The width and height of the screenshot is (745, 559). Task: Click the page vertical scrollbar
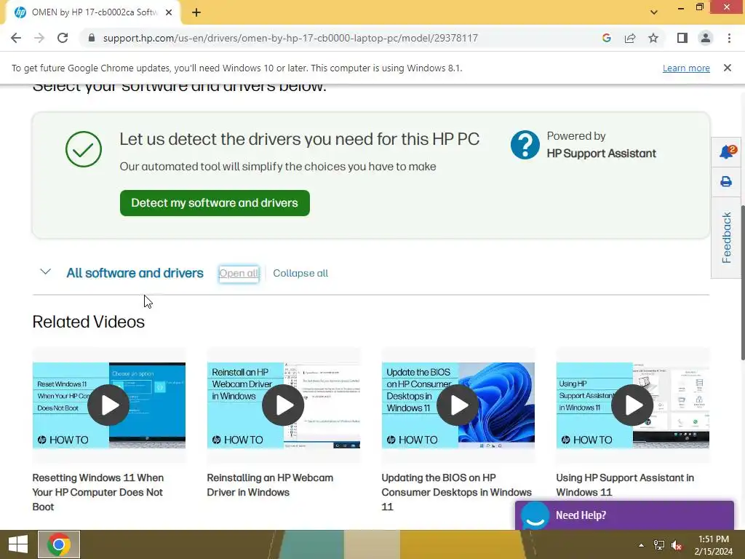pyautogui.click(x=742, y=282)
